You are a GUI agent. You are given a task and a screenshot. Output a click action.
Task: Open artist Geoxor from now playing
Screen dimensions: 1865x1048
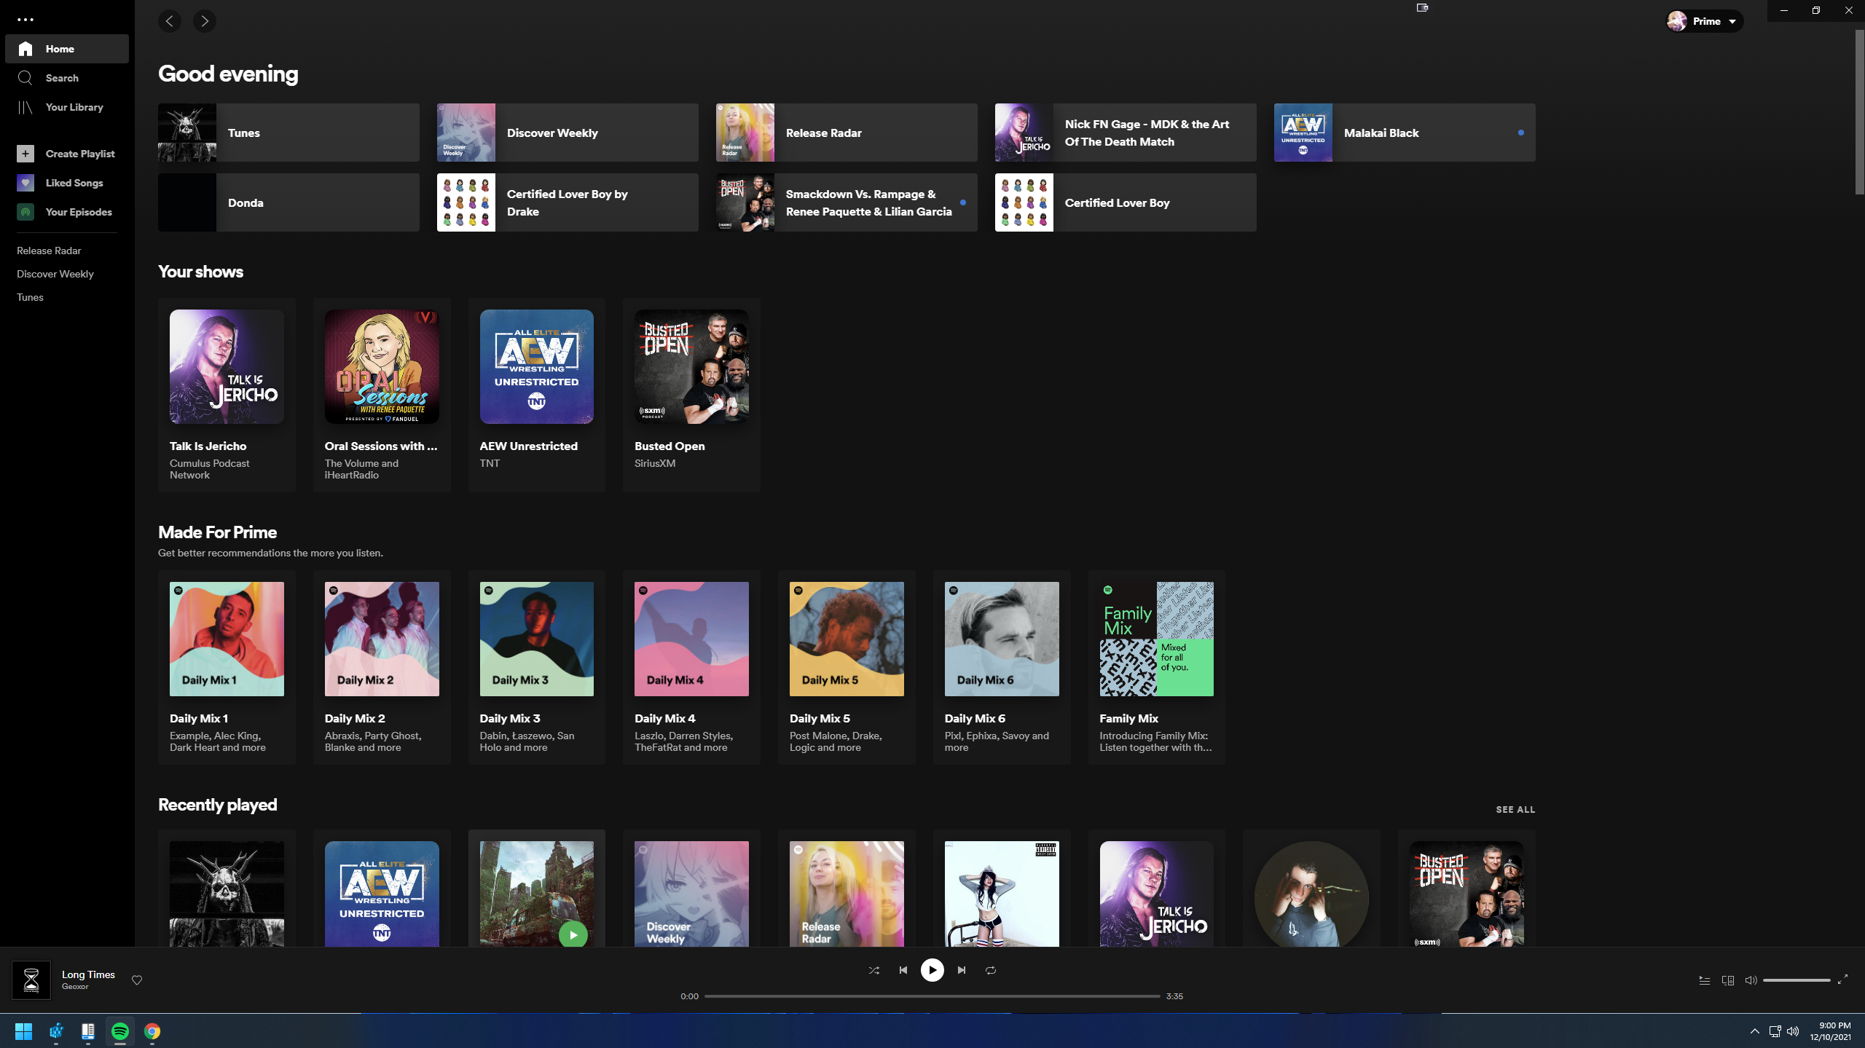point(75,987)
